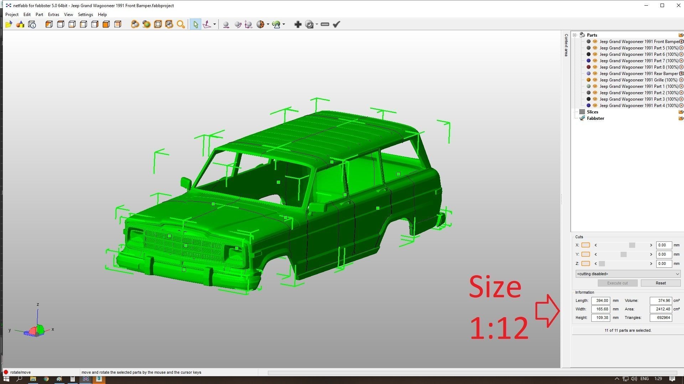The image size is (684, 384).
Task: Toggle visibility of Part 5
Action: (x=595, y=48)
